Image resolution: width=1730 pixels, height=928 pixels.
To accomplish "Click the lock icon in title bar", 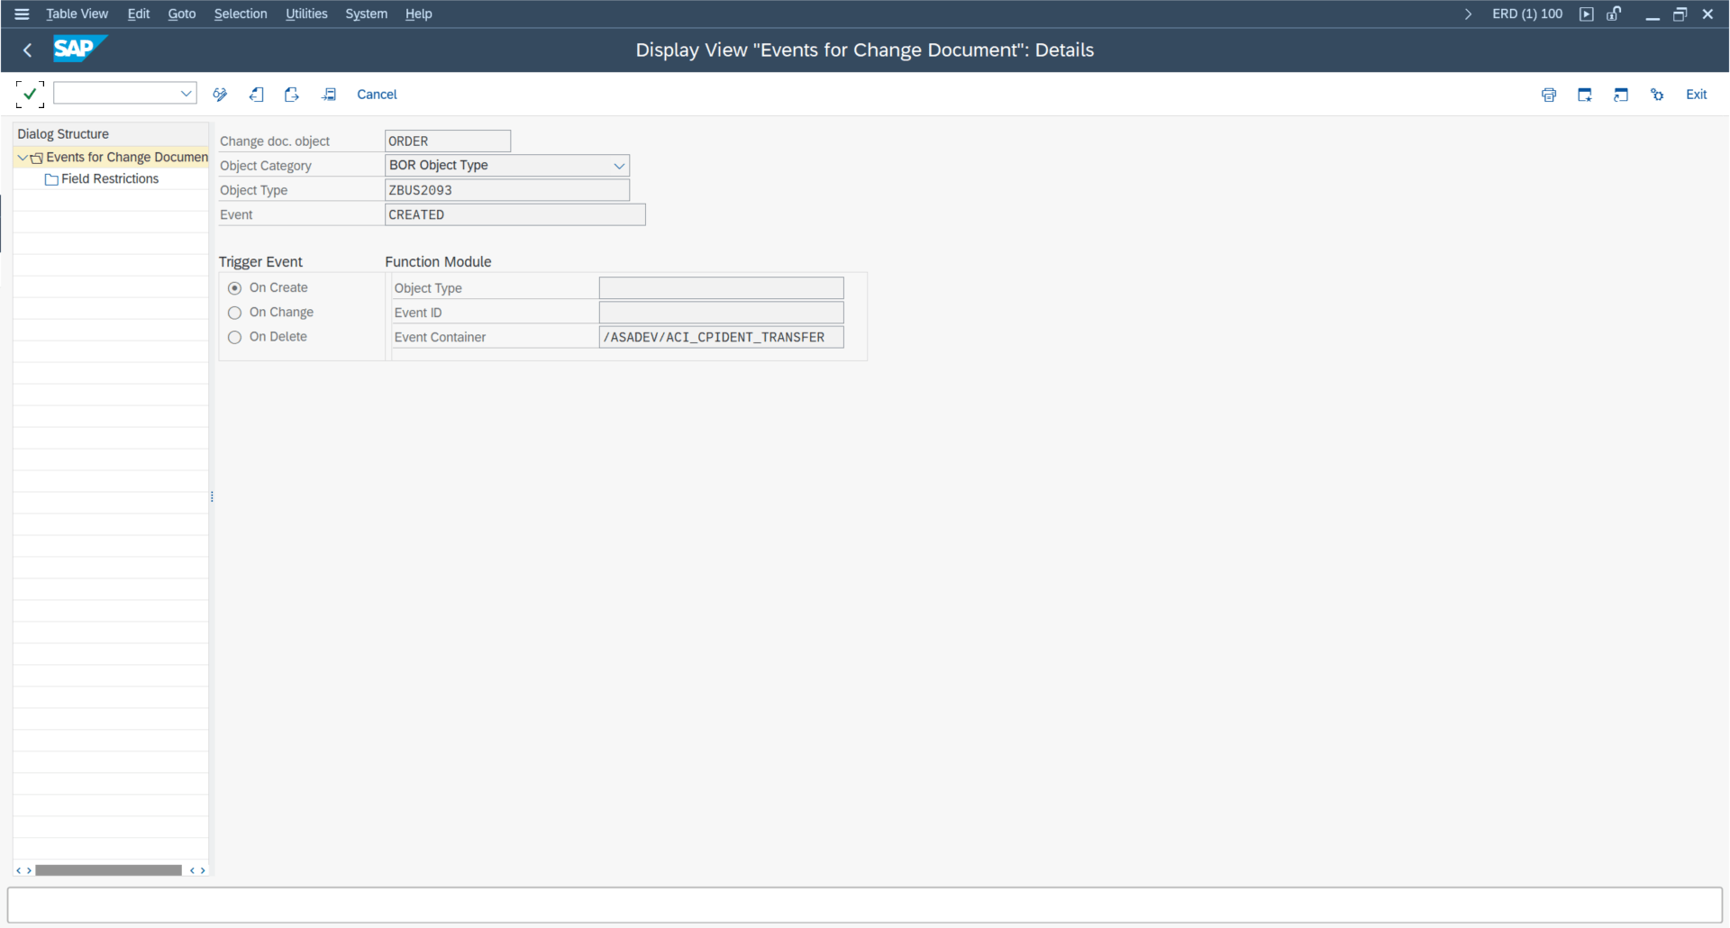I will pos(1614,14).
